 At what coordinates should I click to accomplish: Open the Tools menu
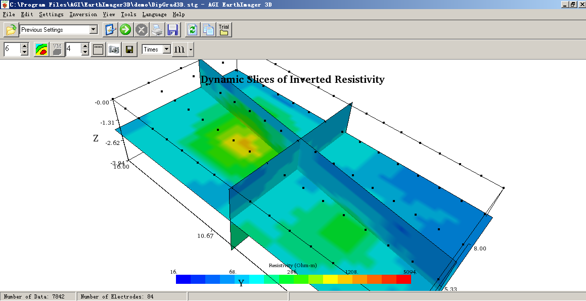128,14
